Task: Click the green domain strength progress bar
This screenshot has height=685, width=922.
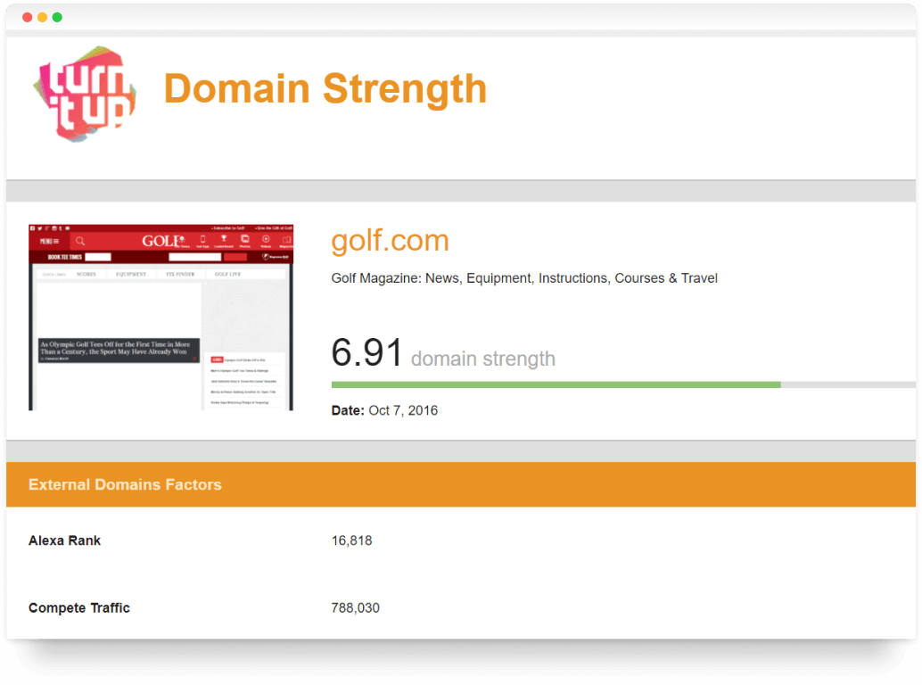Action: tap(556, 384)
